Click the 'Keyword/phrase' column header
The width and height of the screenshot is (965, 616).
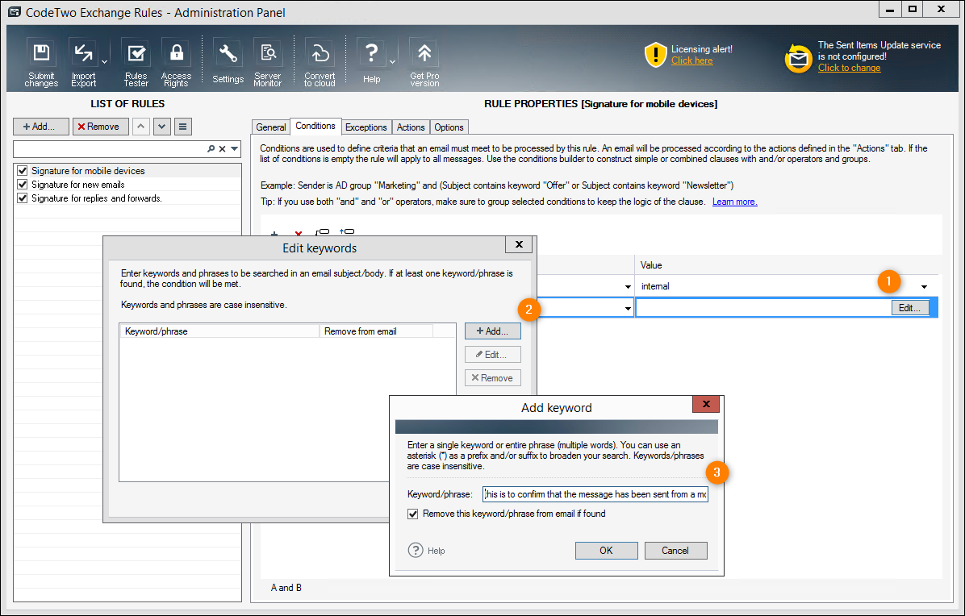click(219, 331)
